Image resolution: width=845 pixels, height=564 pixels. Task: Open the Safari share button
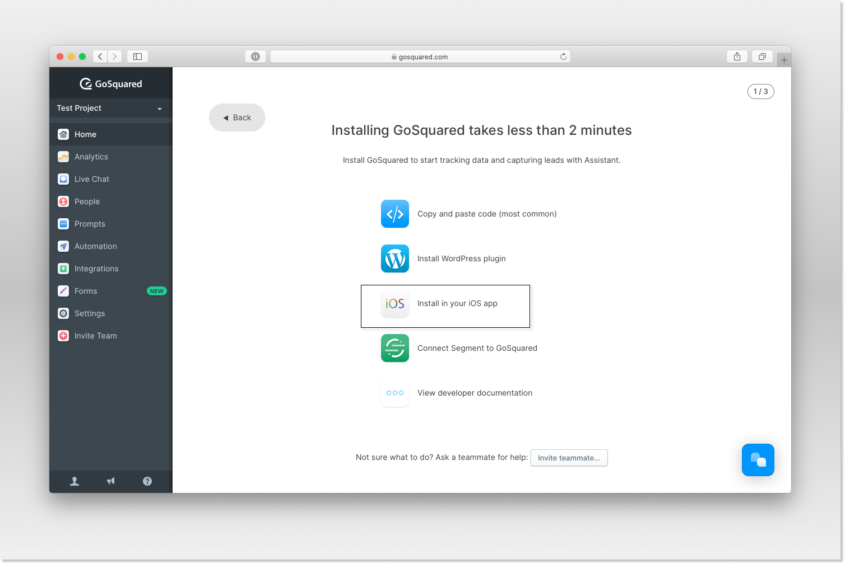(737, 57)
